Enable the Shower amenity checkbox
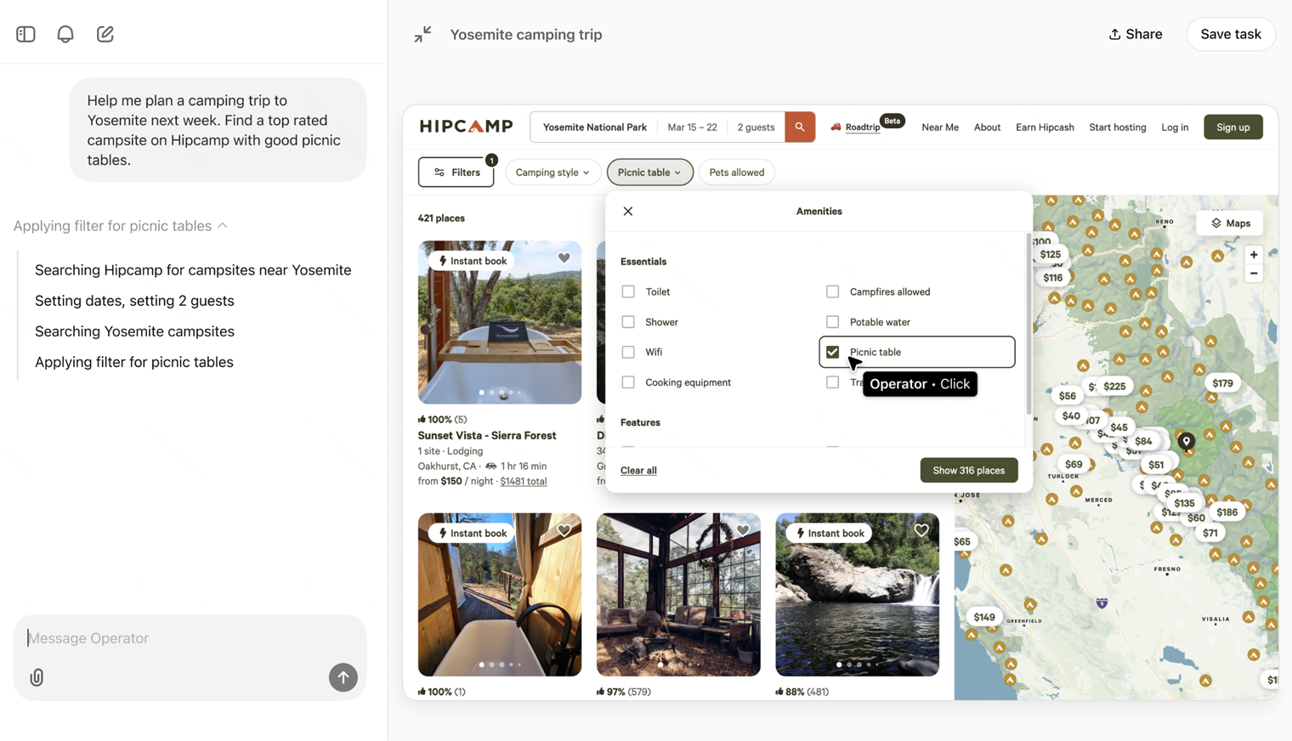Image resolution: width=1292 pixels, height=741 pixels. [x=628, y=322]
